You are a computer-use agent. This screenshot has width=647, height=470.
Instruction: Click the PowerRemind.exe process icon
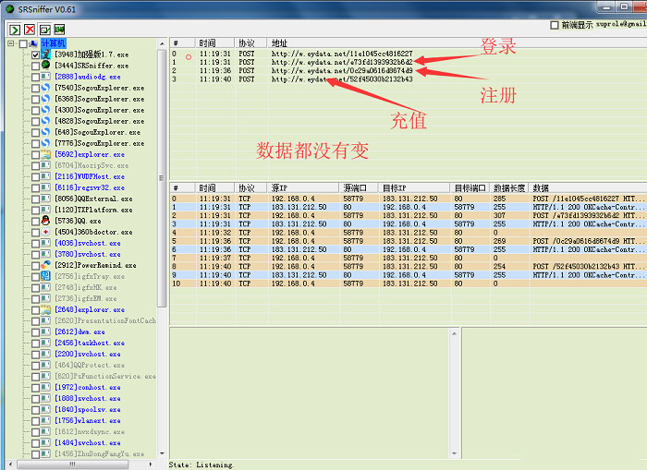pos(45,266)
